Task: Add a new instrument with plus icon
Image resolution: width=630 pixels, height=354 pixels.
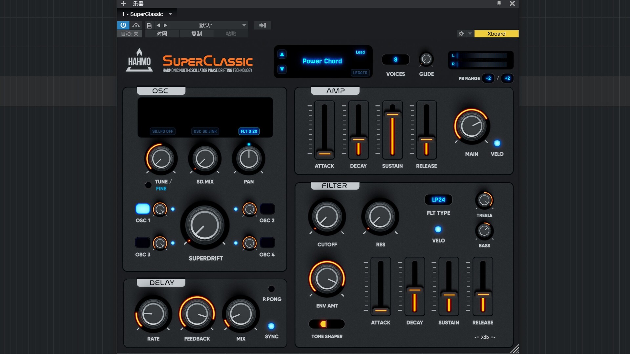Action: tap(123, 4)
